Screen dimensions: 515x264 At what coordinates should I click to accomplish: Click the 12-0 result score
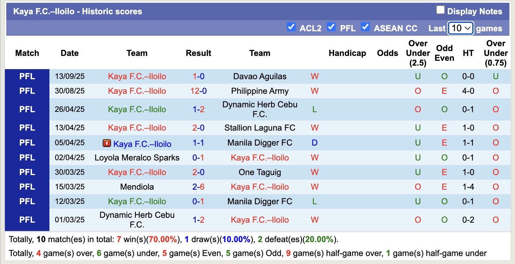point(198,91)
